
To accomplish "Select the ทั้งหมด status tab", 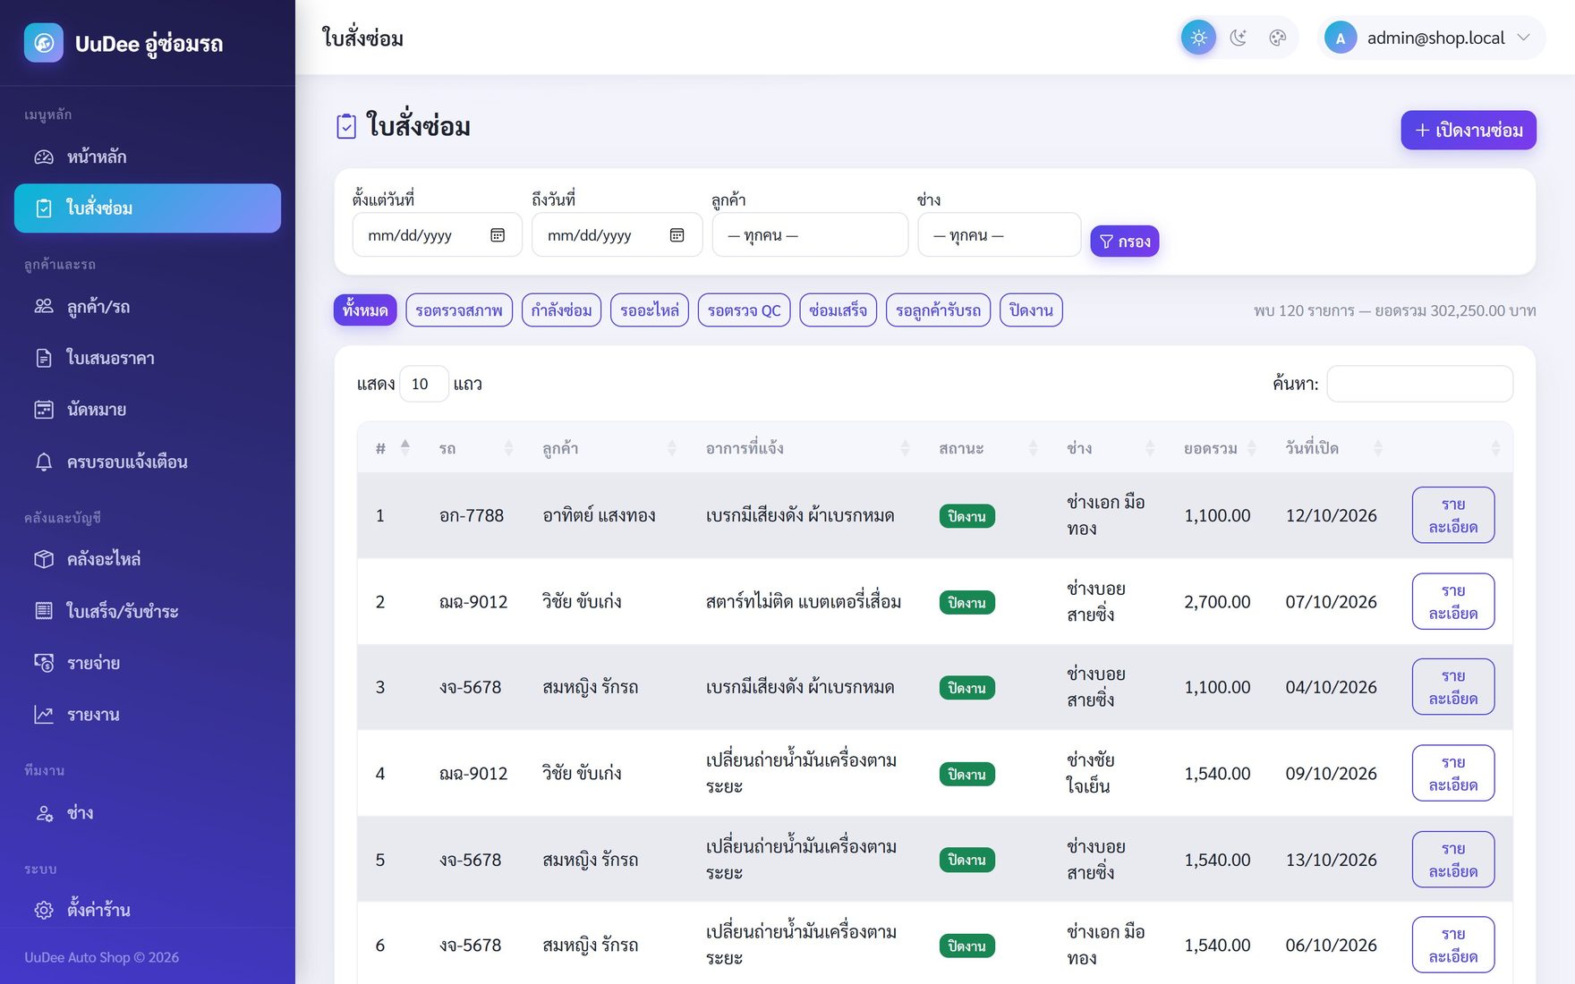I will click(x=365, y=310).
